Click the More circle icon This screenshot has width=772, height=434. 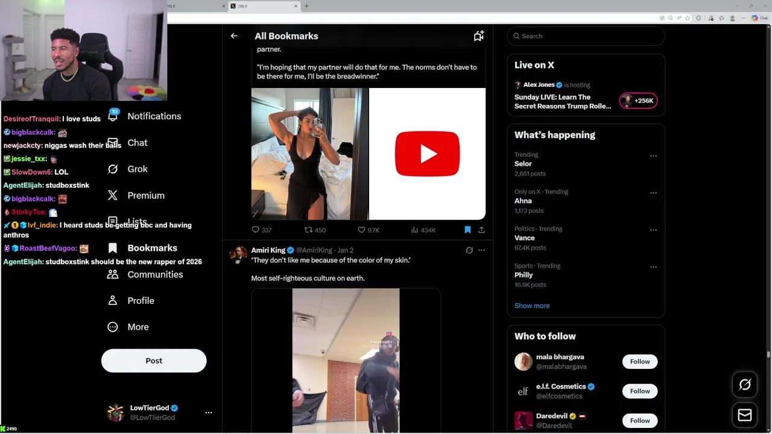(113, 327)
